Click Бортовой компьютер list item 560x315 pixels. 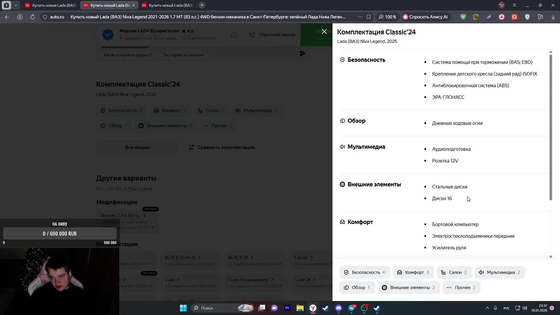[x=455, y=224]
